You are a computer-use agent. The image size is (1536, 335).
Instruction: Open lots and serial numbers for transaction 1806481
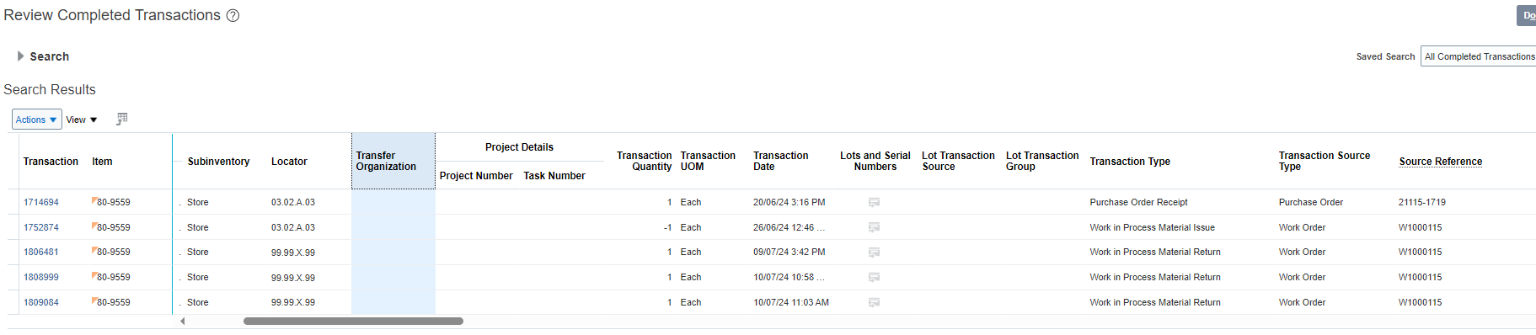pyautogui.click(x=874, y=252)
